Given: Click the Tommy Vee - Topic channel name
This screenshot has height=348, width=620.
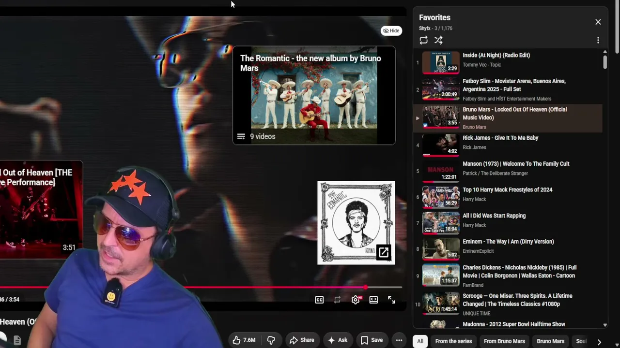Looking at the screenshot, I should tap(481, 65).
